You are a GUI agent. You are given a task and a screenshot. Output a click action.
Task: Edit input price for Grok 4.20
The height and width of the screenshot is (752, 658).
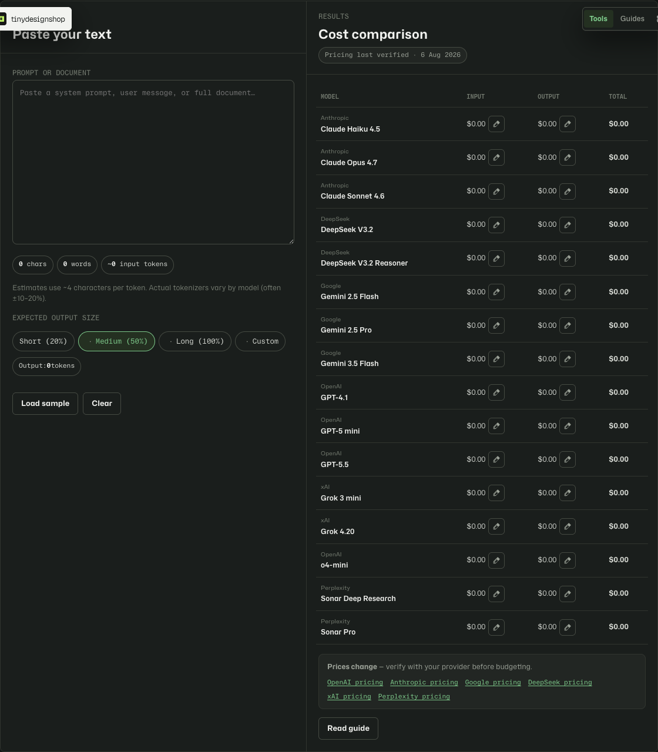[x=496, y=526]
